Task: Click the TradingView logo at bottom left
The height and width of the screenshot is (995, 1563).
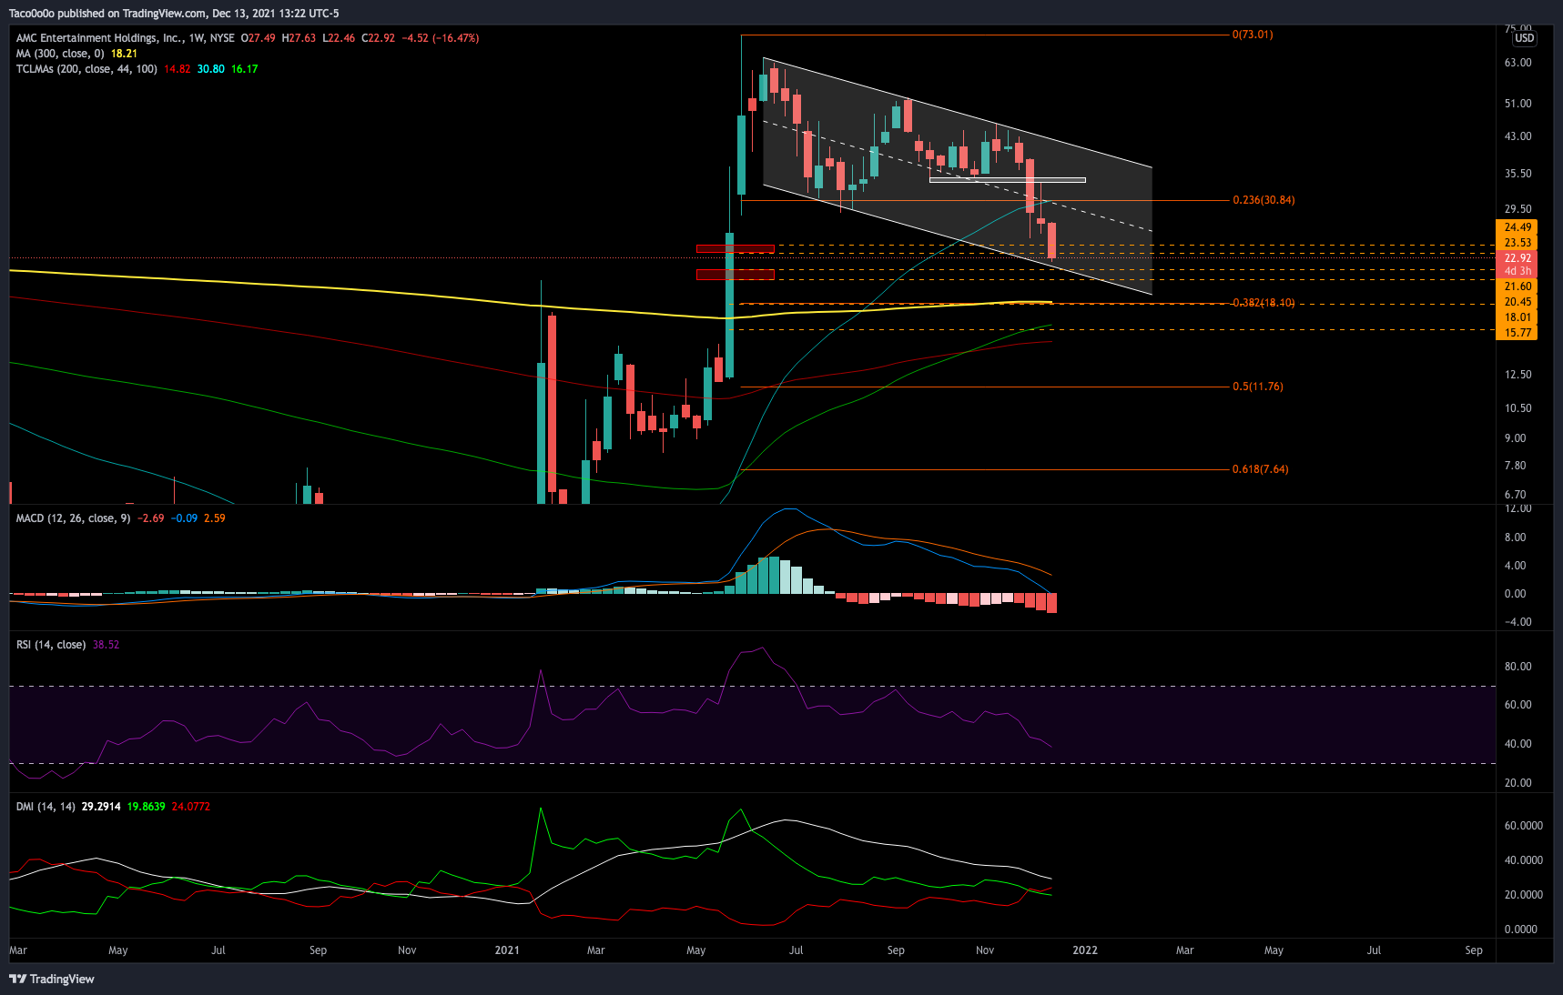Action: click(x=52, y=979)
